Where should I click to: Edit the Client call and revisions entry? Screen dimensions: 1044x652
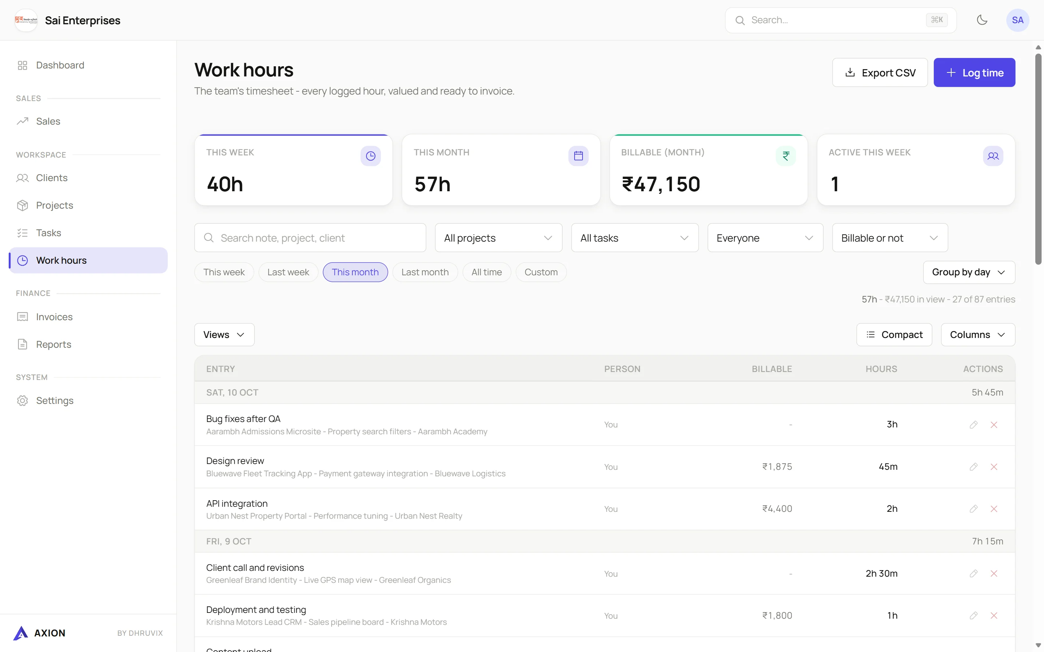pyautogui.click(x=974, y=573)
